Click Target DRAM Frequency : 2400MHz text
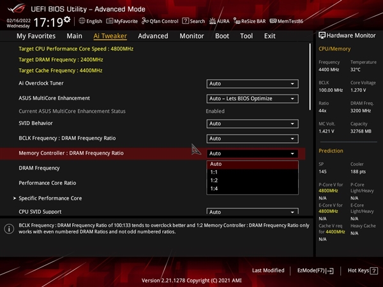This screenshot has width=383, height=287. (61, 60)
